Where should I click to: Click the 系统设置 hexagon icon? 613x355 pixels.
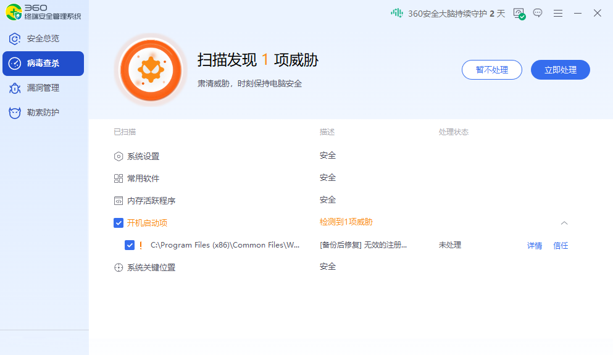coord(119,156)
